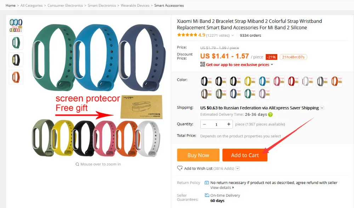Expand the get our app prices arrow
Screen dimensions: 354x208
tap(272, 65)
